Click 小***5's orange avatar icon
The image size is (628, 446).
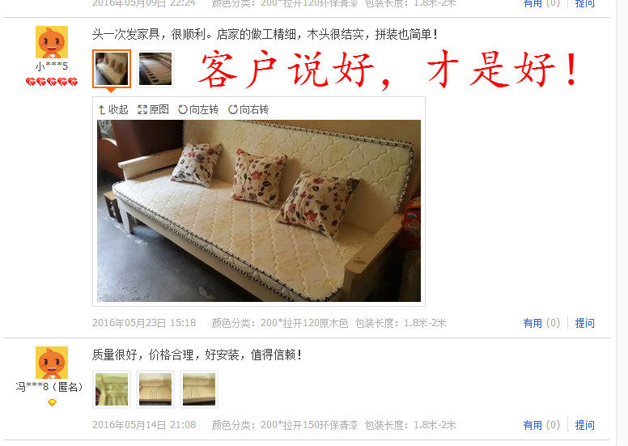point(52,42)
